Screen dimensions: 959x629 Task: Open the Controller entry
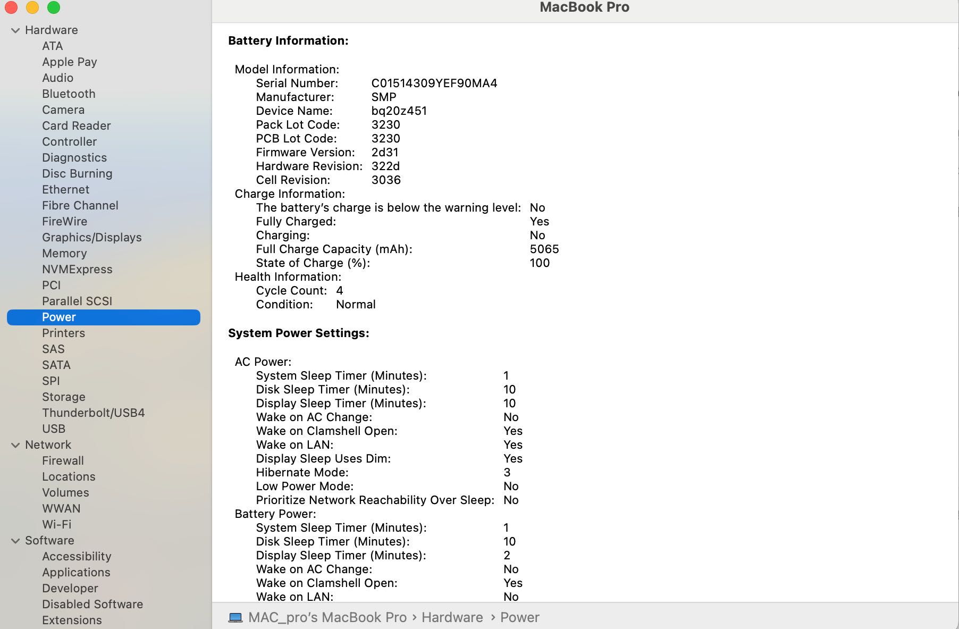(70, 142)
